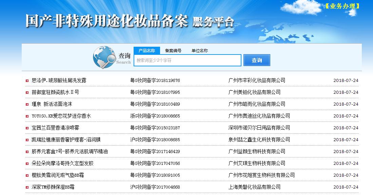Open product 脐养元套盒7号-脐养元活肌调节精油
The image size is (373, 195).
point(70,151)
